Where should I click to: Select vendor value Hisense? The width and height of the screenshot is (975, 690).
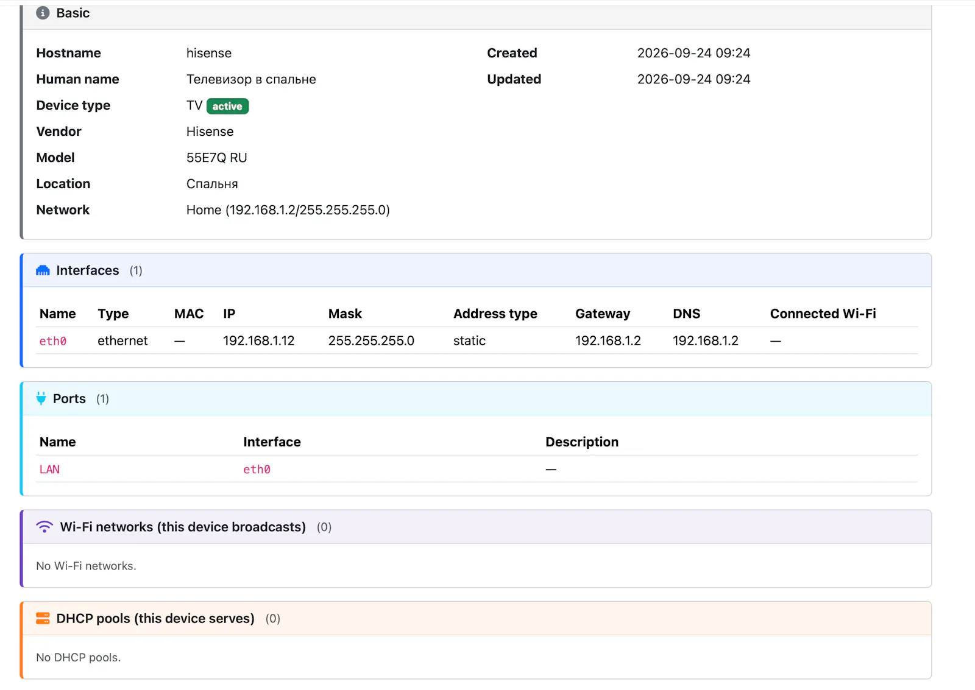click(x=210, y=132)
